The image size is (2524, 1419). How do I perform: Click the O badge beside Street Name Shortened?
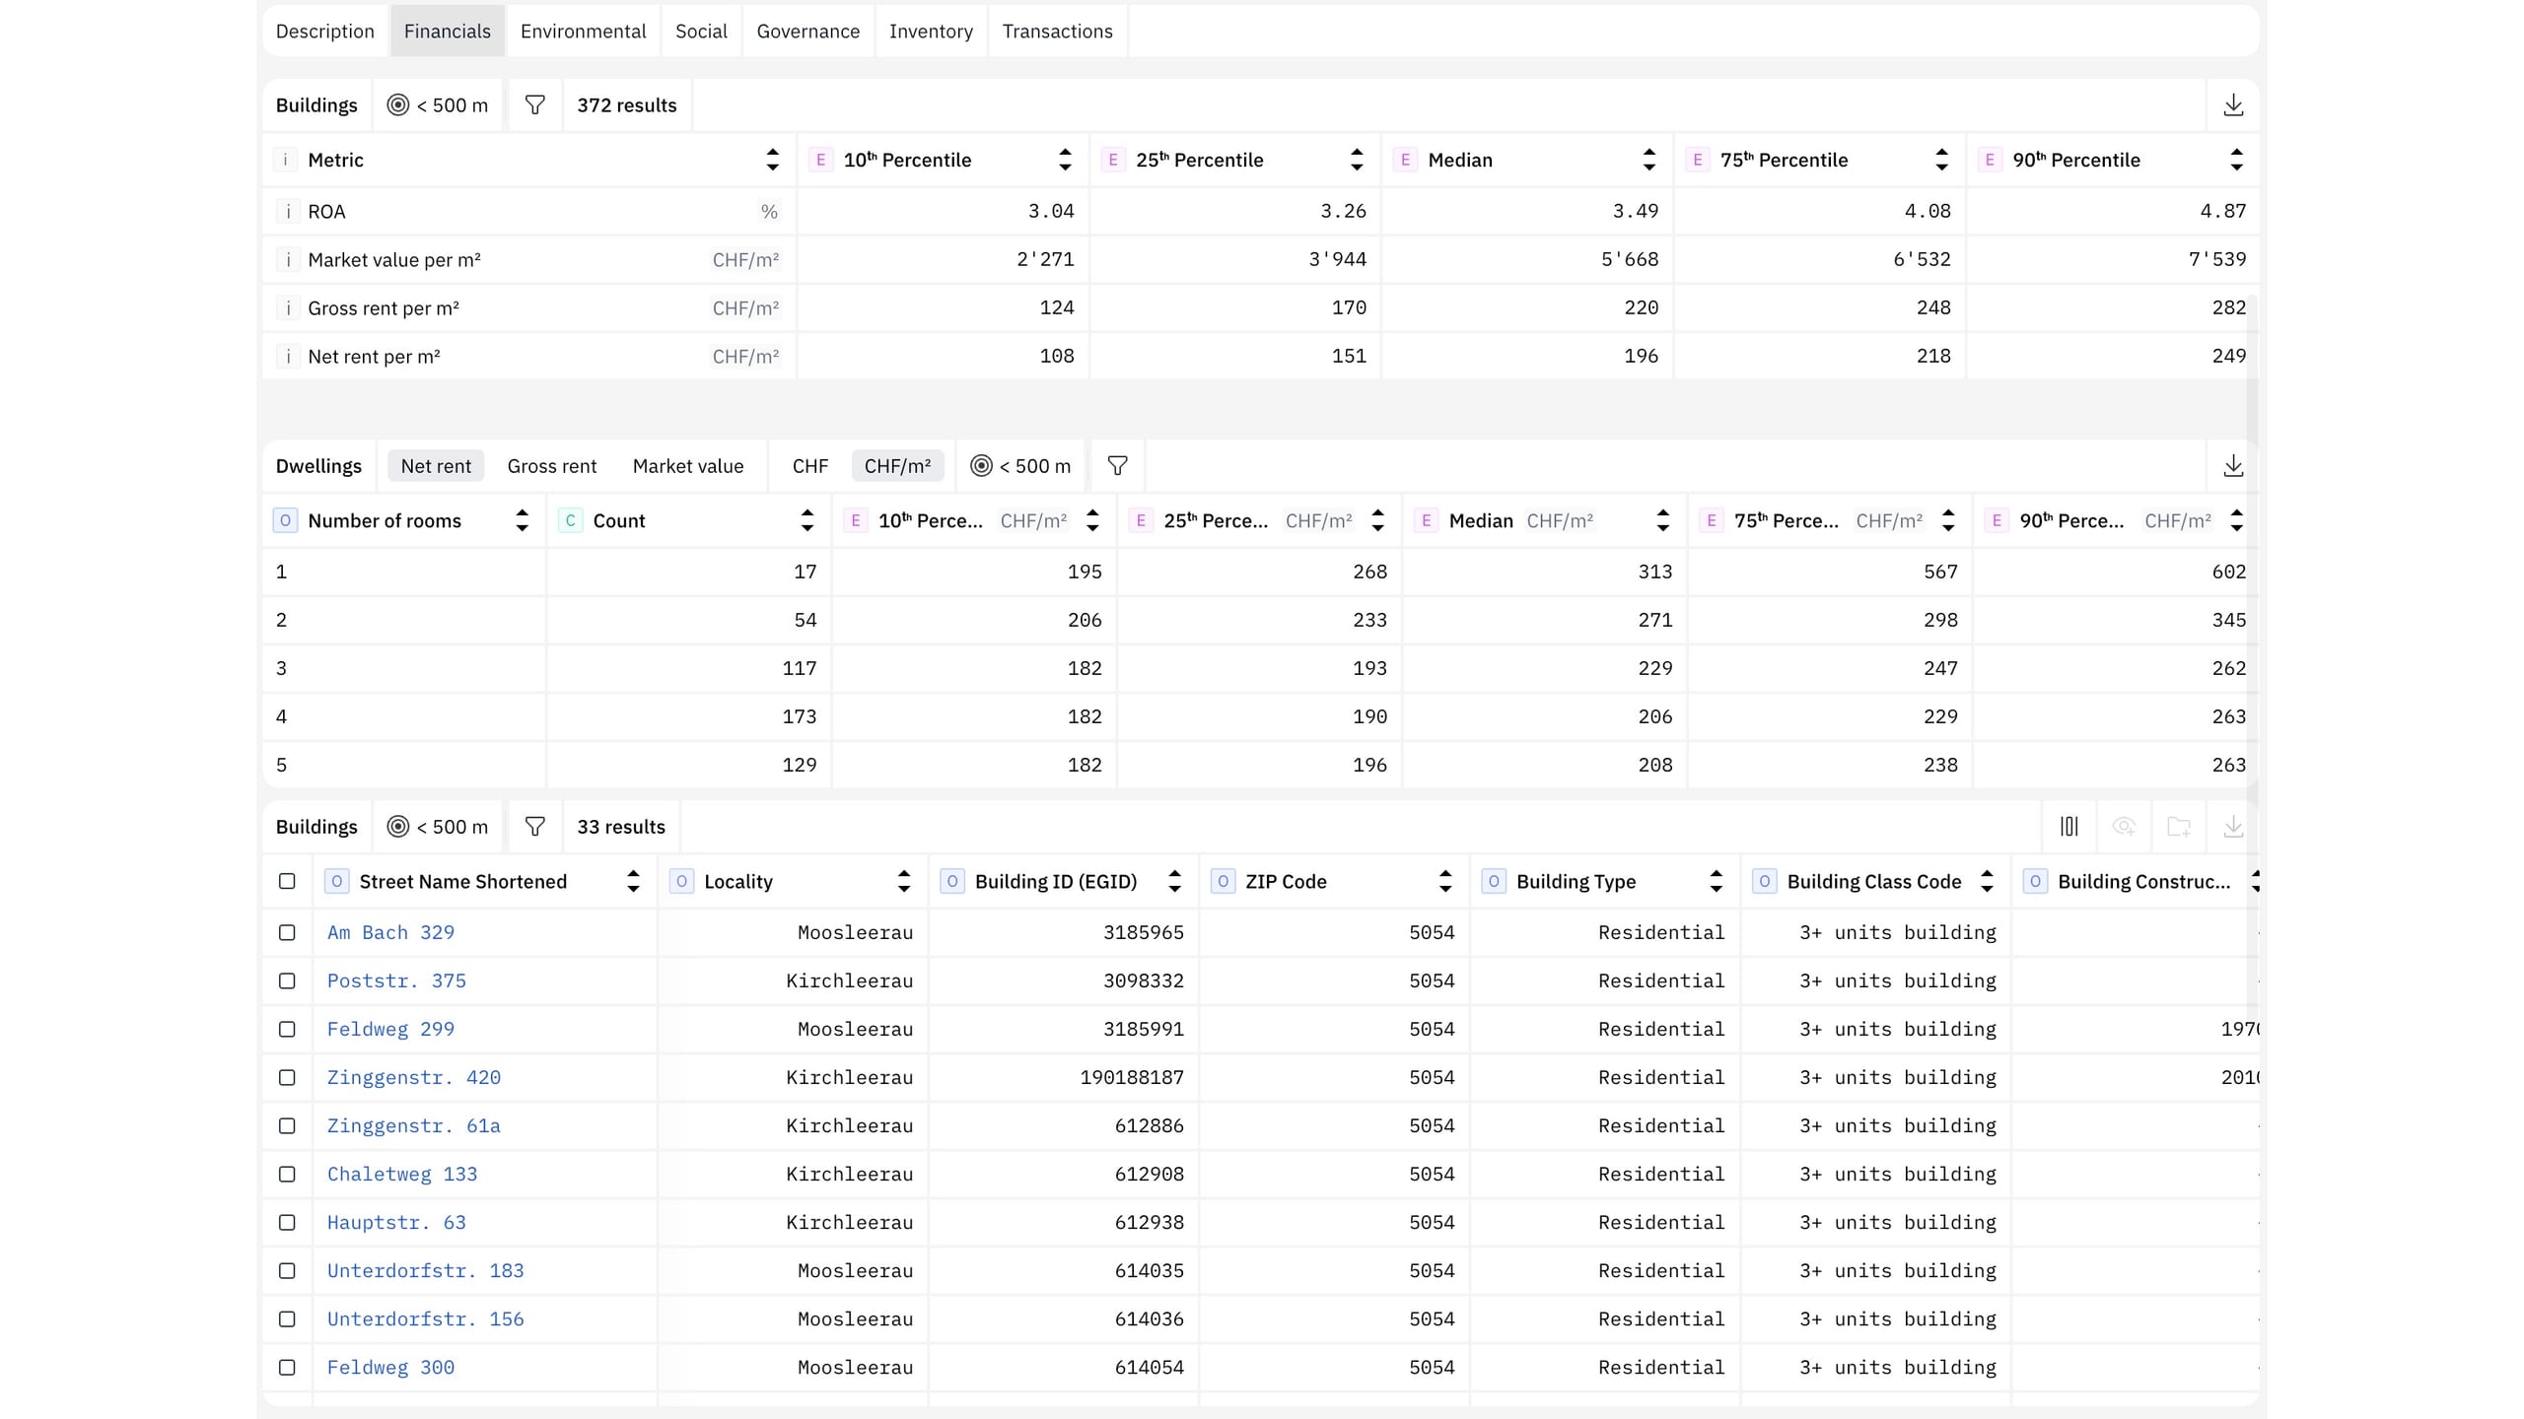pos(336,881)
